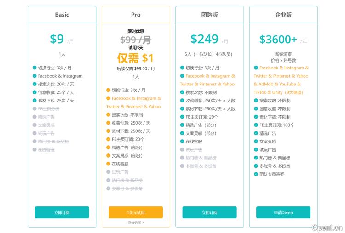
Task: Click the check icon beside 企业版 试玩广告
Action: click(256, 150)
